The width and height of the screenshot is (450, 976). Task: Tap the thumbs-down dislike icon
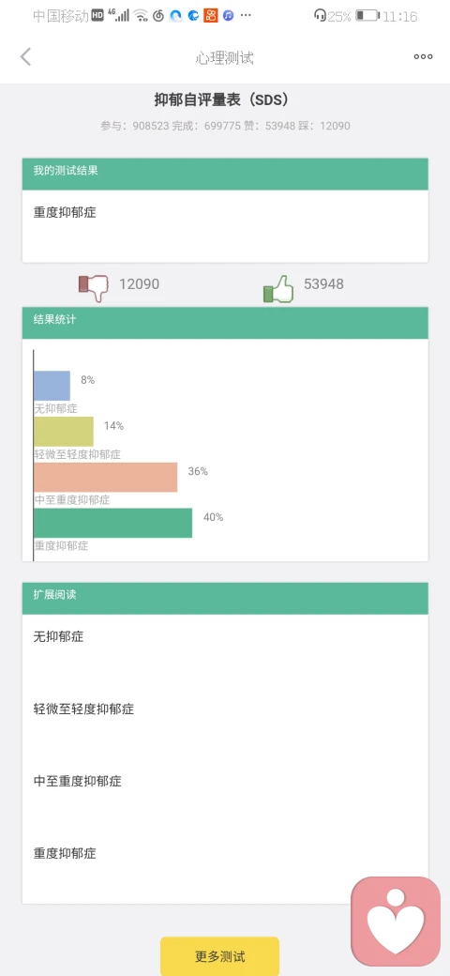pyautogui.click(x=93, y=288)
